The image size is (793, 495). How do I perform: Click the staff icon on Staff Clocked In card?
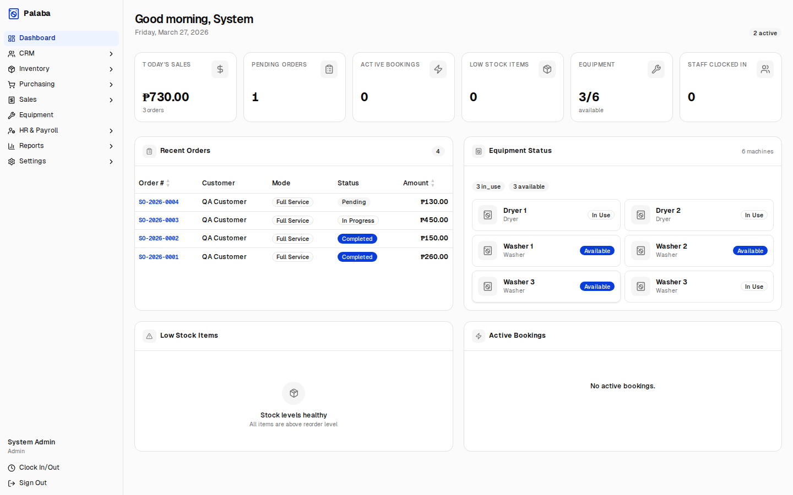[765, 69]
